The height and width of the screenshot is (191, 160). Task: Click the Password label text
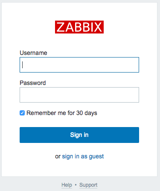[33, 83]
